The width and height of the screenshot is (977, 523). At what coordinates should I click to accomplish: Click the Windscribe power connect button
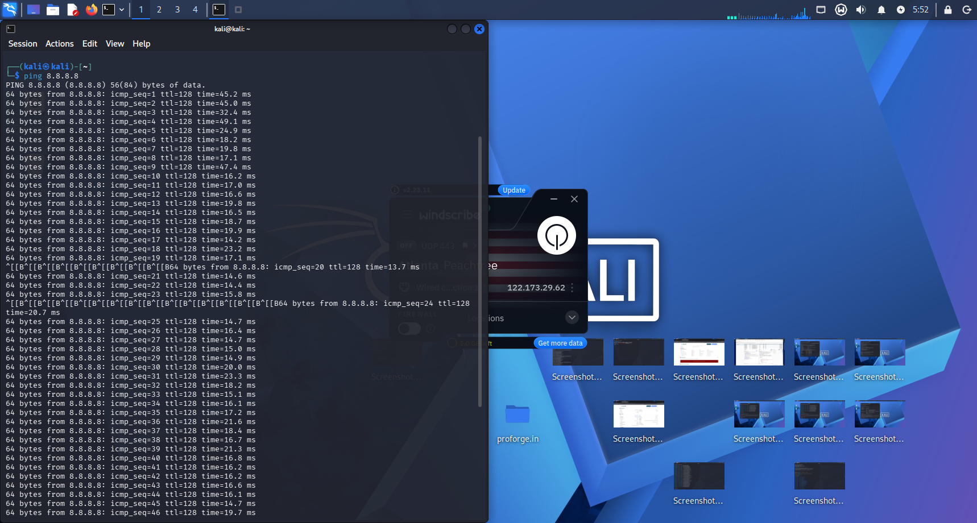557,235
